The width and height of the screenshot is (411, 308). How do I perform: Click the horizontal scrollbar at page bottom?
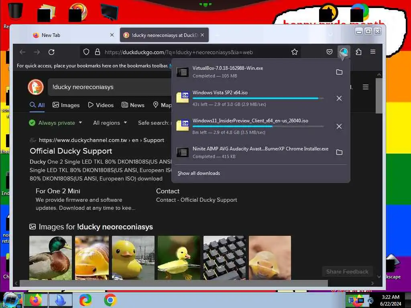point(173,283)
